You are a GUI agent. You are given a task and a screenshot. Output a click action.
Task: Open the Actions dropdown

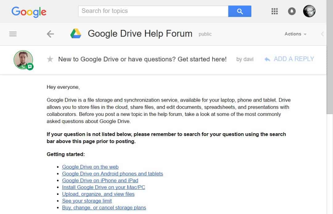[x=294, y=34]
